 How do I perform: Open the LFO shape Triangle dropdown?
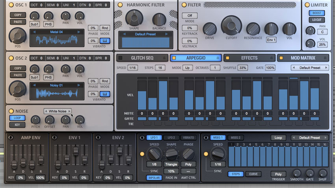(171, 164)
